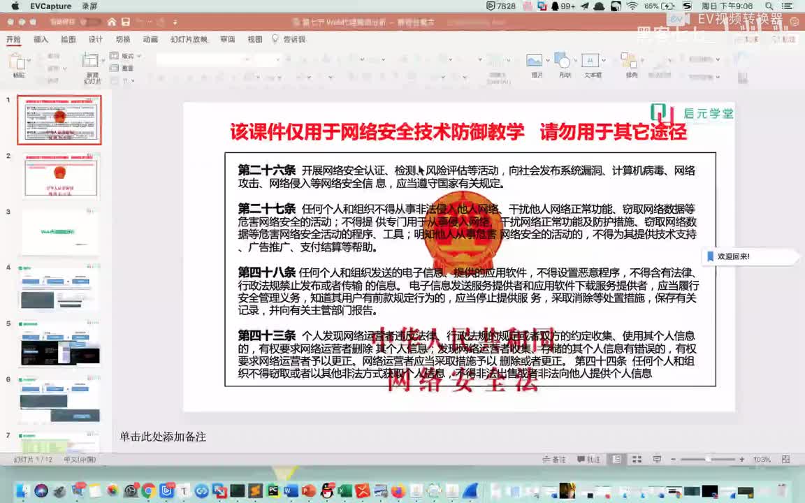805x503 pixels.
Task: Expand the Text Box dropdown arrow
Action: click(603, 61)
